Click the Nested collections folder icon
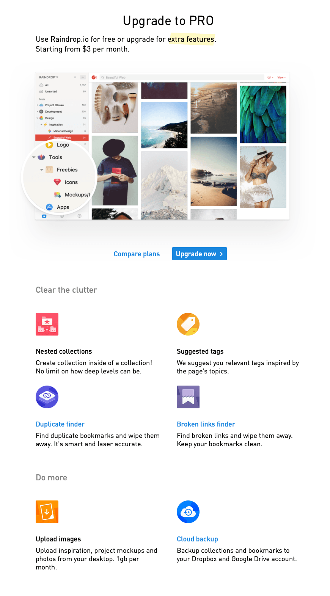Screen dimensions: 330x596 pos(47,324)
